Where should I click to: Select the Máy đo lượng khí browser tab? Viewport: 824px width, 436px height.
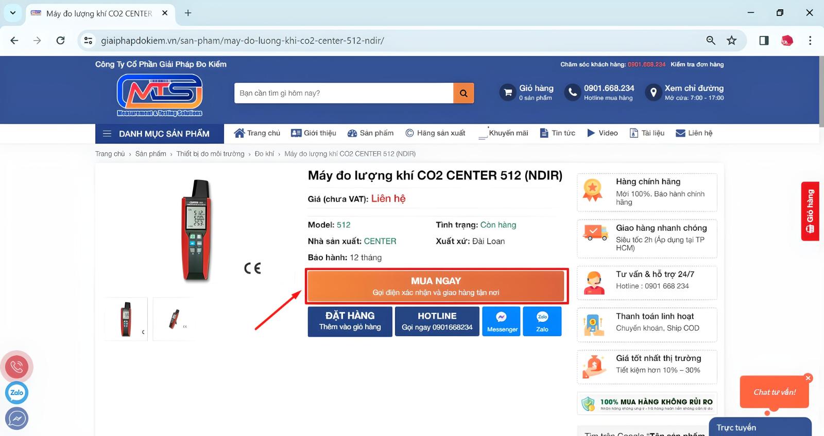pos(99,13)
